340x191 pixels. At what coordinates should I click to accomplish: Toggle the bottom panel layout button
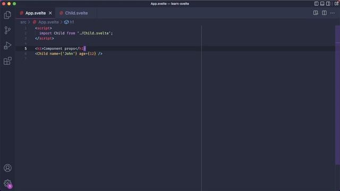tap(322, 4)
